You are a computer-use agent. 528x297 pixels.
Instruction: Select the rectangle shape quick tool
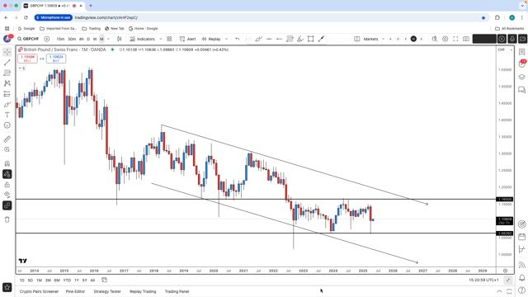coord(310,39)
